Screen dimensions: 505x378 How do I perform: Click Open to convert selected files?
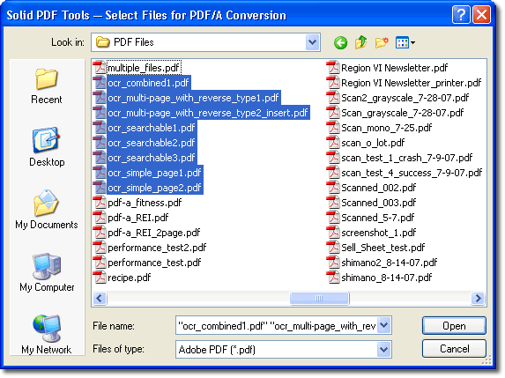coord(454,326)
